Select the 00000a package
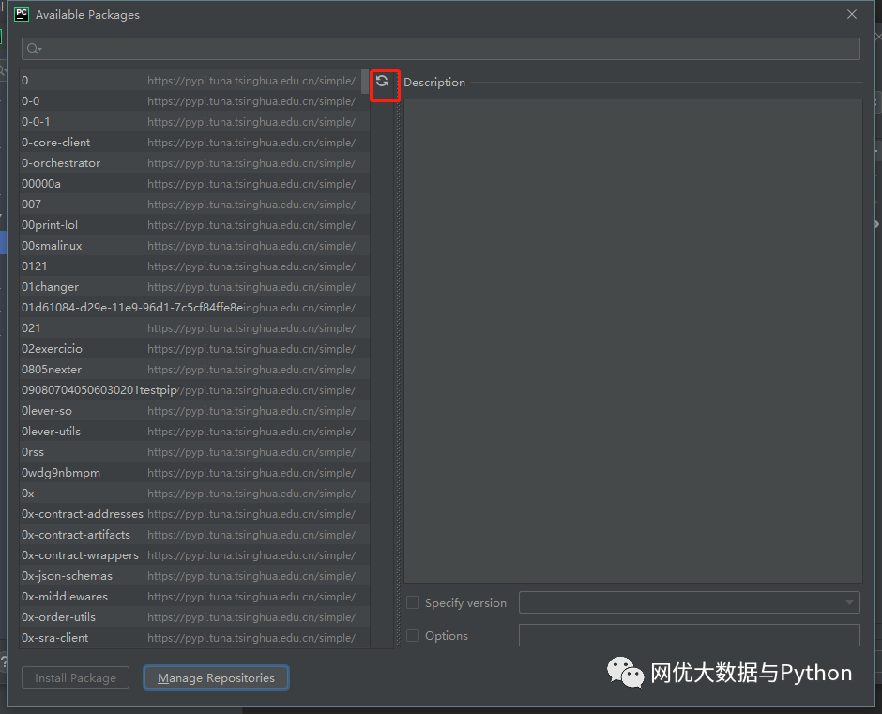The height and width of the screenshot is (714, 882). pyautogui.click(x=194, y=183)
